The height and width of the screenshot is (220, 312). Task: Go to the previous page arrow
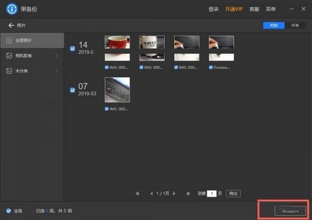(151, 193)
